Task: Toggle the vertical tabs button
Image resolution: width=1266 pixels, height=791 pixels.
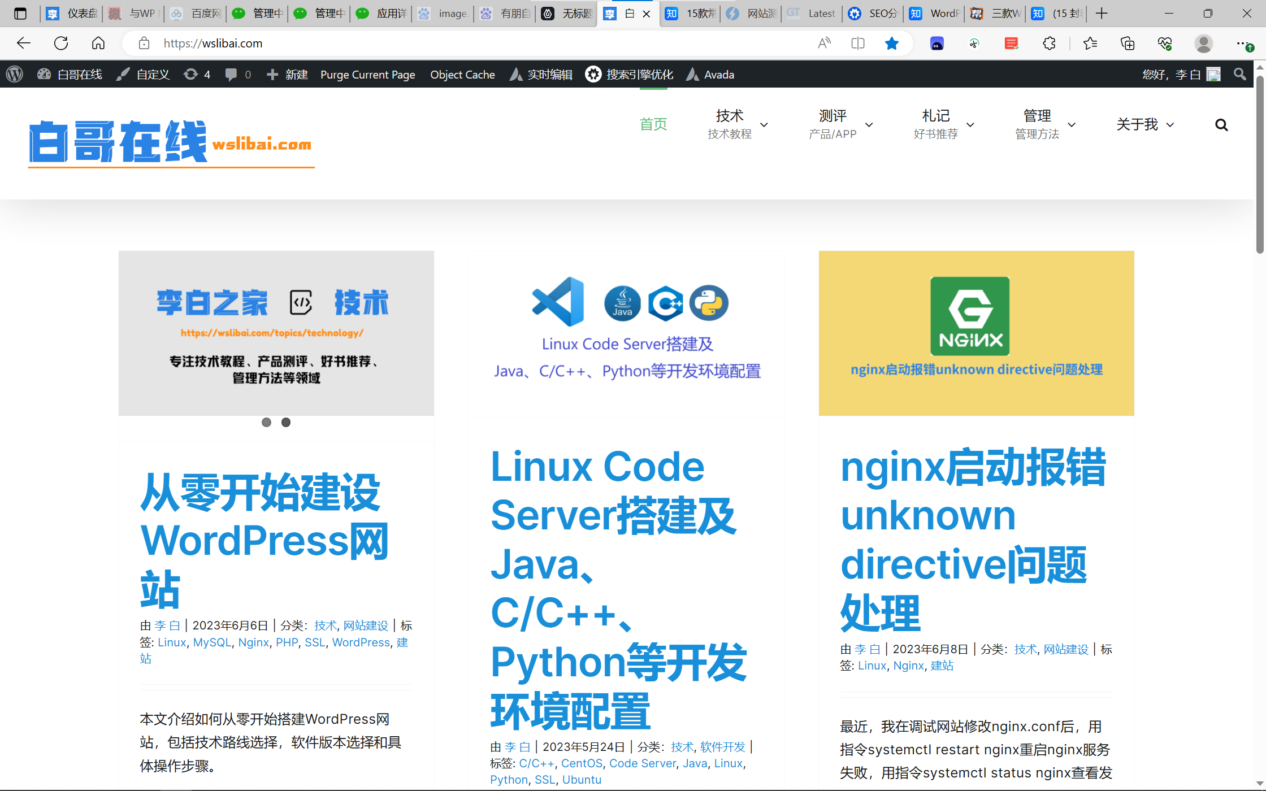Action: (x=20, y=14)
